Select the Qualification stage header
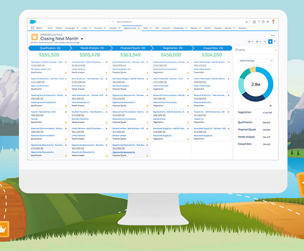Image resolution: width=304 pixels, height=251 pixels. coord(49,48)
